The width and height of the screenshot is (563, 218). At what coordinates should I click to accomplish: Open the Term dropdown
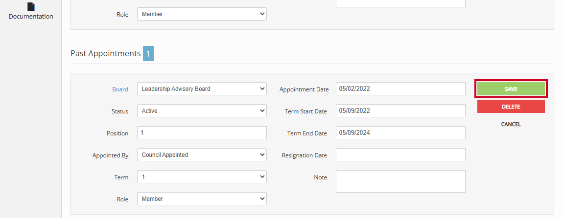[202, 177]
